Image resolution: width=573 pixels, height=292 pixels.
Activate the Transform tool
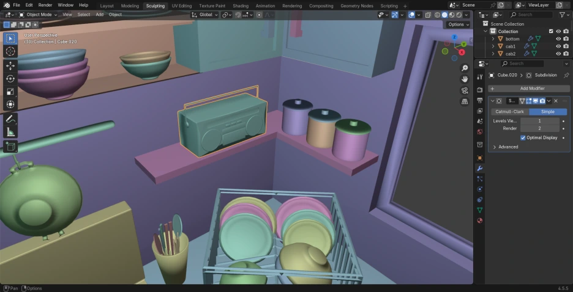tap(10, 104)
